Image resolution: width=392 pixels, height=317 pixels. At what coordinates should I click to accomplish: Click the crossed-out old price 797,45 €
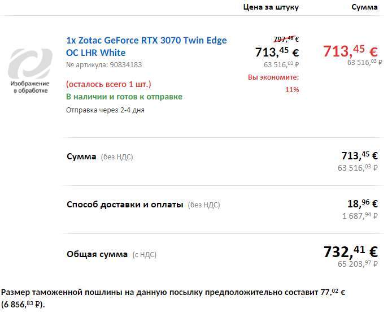[285, 39]
